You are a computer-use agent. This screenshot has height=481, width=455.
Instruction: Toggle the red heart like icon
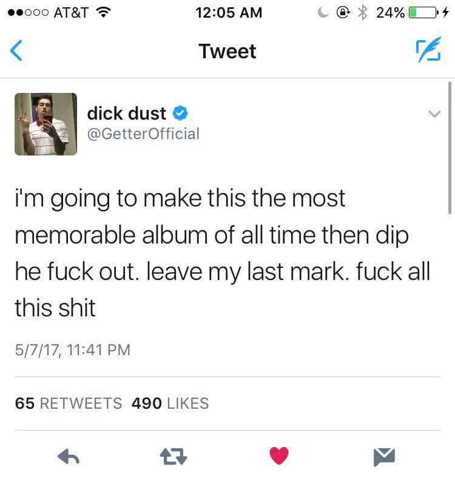point(279,456)
